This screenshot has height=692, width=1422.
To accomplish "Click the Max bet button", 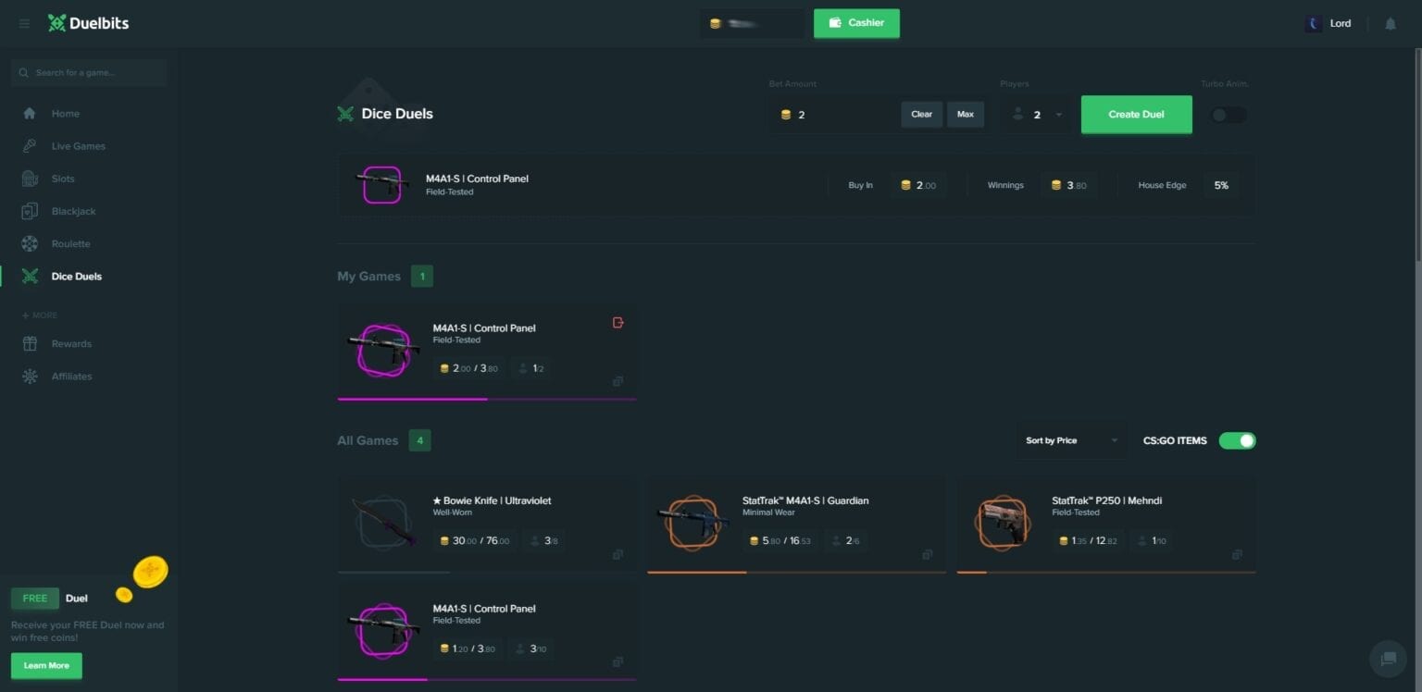I will coord(965,115).
